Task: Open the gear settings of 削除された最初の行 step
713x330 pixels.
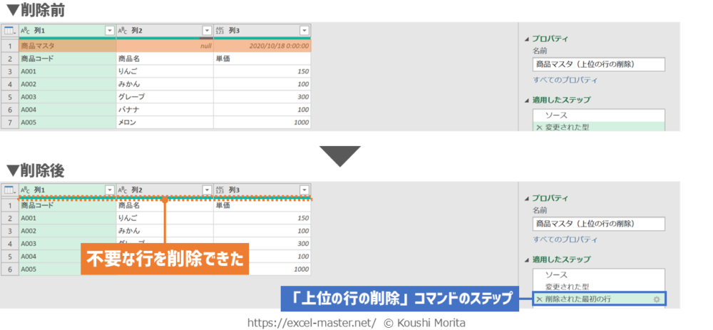Action: (x=657, y=299)
